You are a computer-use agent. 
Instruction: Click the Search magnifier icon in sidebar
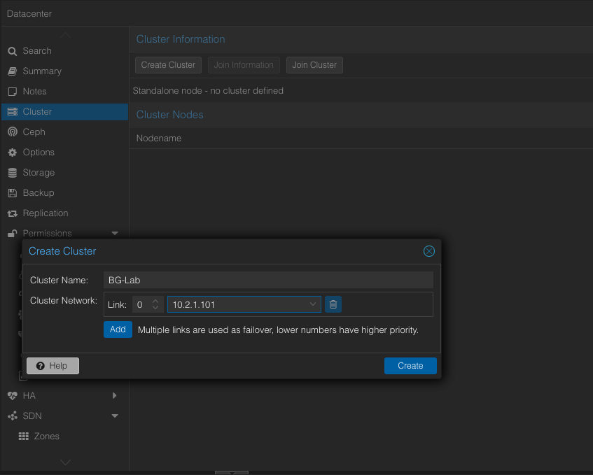(12, 51)
